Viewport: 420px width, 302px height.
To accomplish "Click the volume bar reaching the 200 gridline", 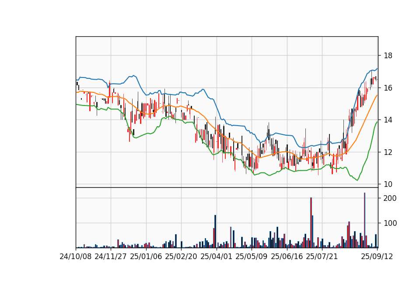I will (311, 223).
